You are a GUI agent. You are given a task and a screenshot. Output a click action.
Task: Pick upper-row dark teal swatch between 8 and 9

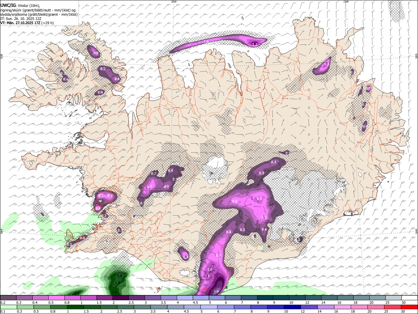[x=265, y=298]
